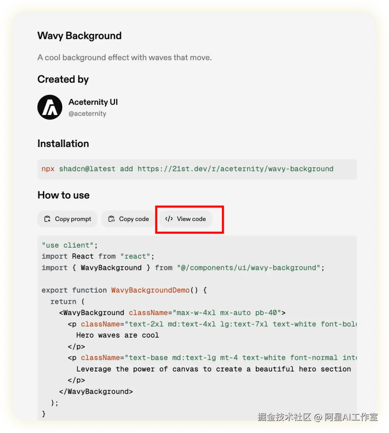Click the return ( code line

(x=67, y=302)
